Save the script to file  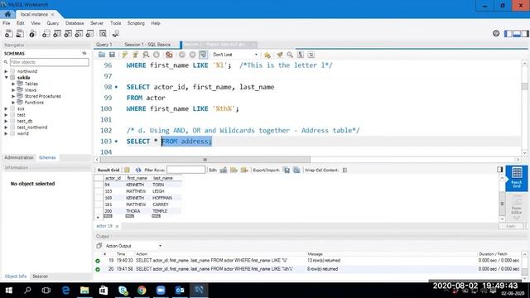[112, 55]
